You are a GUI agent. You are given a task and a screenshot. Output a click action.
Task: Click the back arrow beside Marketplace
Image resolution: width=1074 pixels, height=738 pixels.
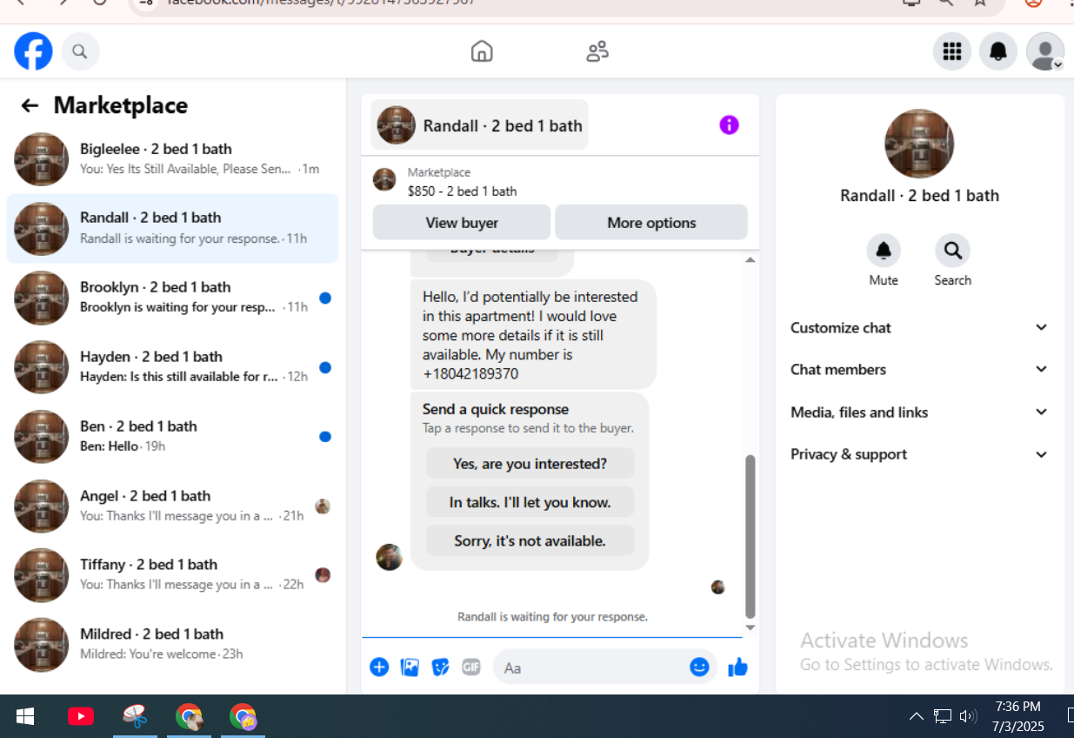point(30,105)
